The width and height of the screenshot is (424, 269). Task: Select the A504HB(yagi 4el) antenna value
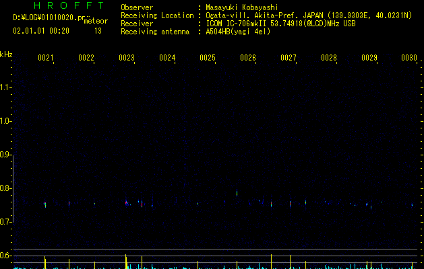tap(238, 32)
